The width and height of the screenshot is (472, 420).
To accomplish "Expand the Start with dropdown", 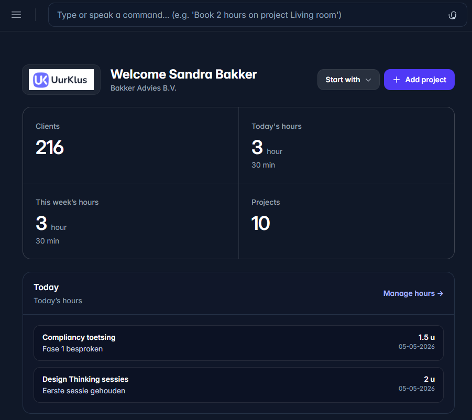I will pos(348,80).
